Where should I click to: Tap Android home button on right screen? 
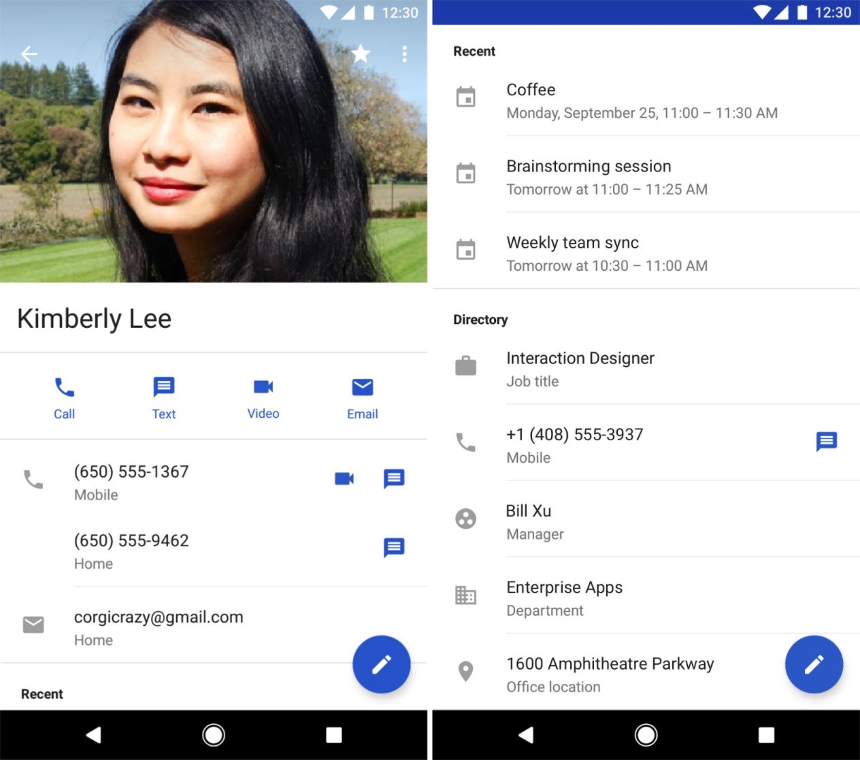tap(646, 735)
